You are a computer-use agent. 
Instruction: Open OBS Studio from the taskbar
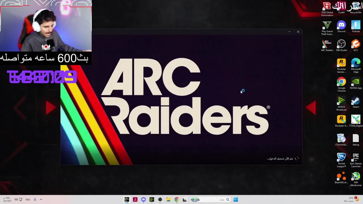(x=160, y=199)
